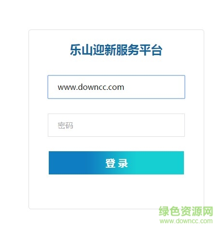The width and height of the screenshot is (224, 230).
Task: Select the 乐山迎新服务平台 title heading
Action: [x=116, y=50]
